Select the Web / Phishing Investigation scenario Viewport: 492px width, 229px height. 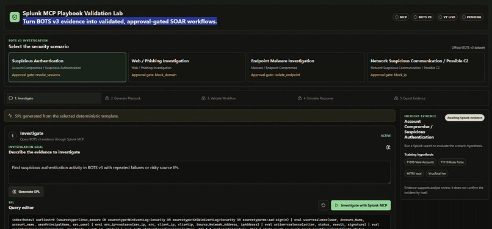click(187, 67)
